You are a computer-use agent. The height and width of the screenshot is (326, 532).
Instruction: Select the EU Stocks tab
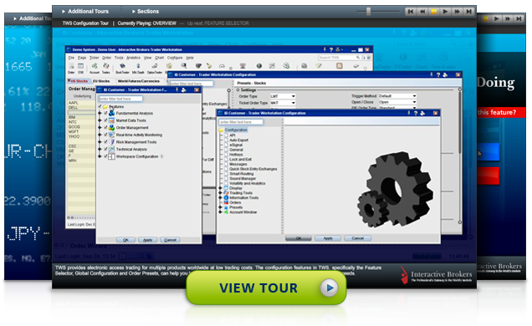pyautogui.click(x=101, y=81)
